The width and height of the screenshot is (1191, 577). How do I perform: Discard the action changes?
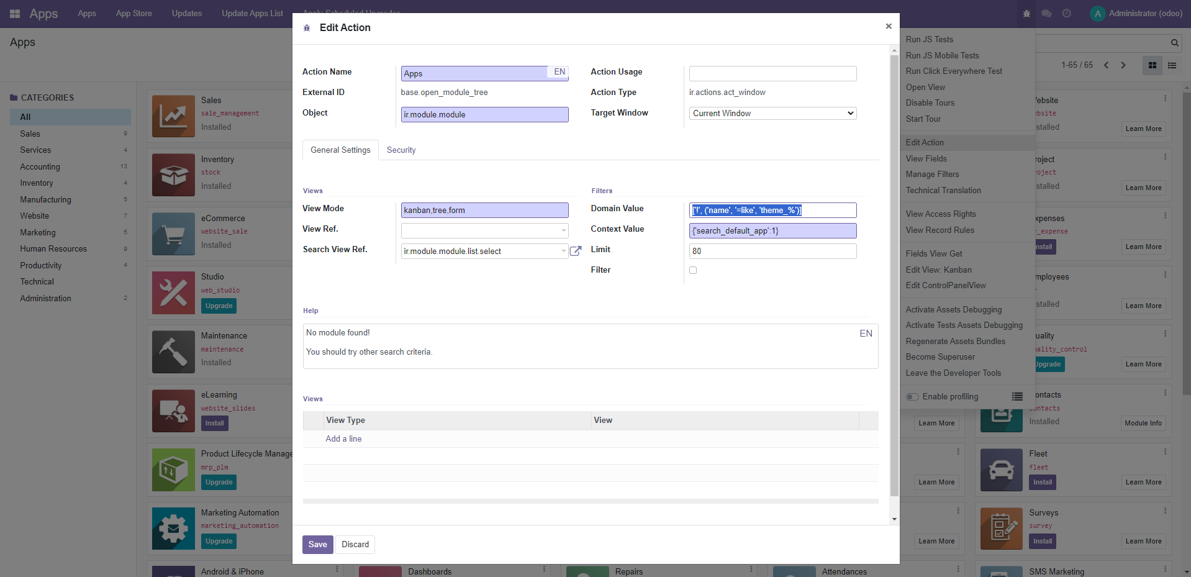click(x=355, y=545)
